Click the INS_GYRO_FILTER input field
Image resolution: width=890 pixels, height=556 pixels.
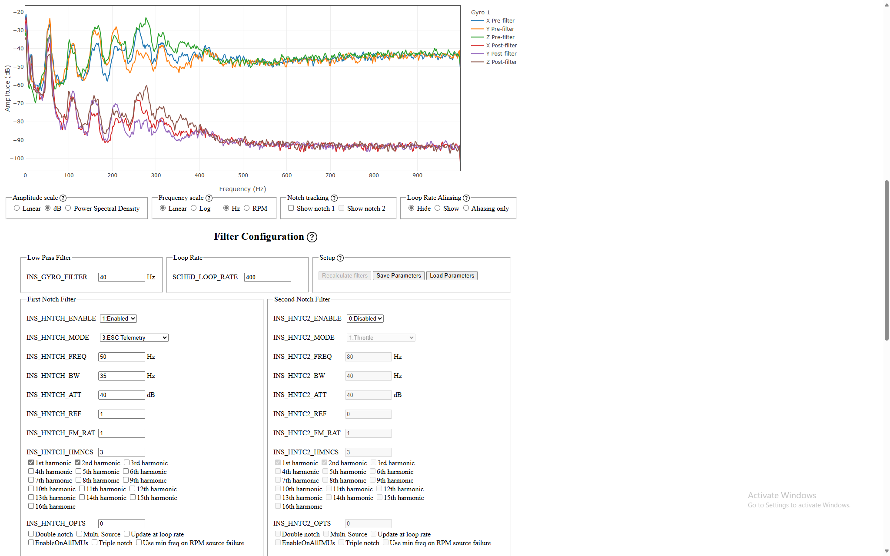click(x=121, y=278)
